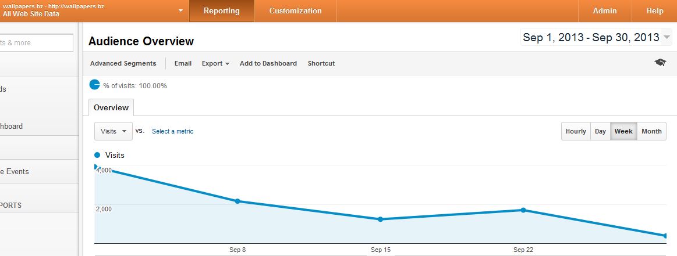Click Advanced Segments button
This screenshot has height=256, width=677.
tap(123, 63)
